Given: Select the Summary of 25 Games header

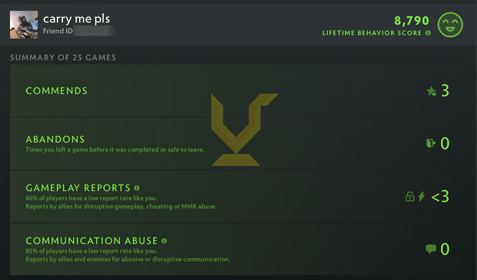Looking at the screenshot, I should point(63,57).
